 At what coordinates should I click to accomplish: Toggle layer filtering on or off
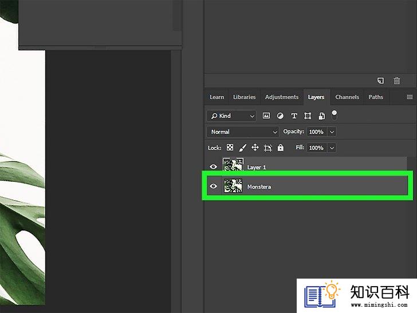335,115
